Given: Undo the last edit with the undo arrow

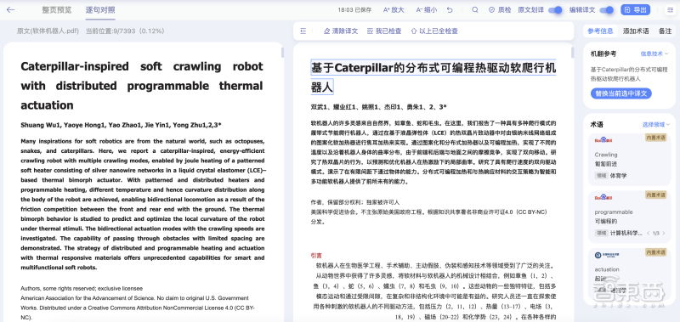Looking at the screenshot, I should [450, 10].
